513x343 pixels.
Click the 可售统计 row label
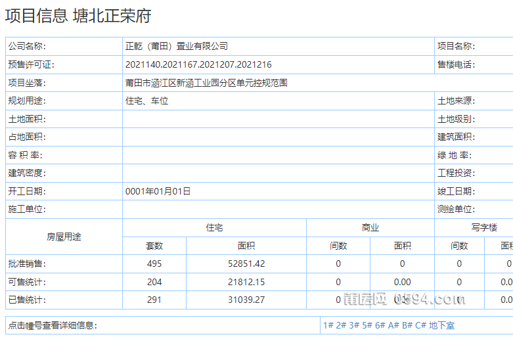point(27,282)
